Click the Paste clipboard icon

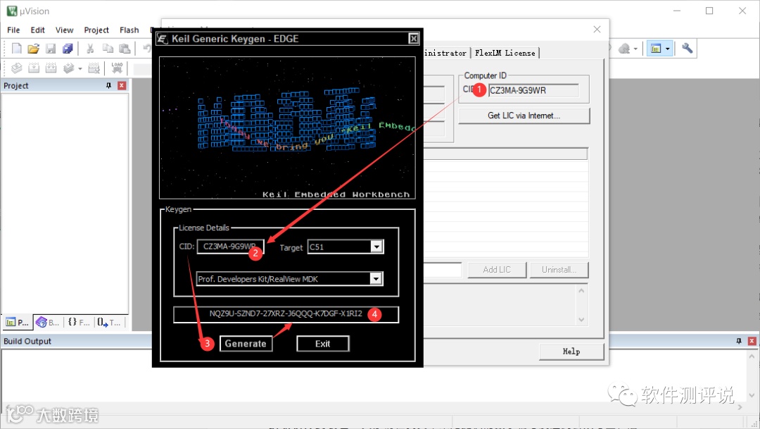125,48
